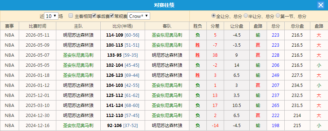The height and width of the screenshot is (131, 328).
Task: Click away team 圣安东尼奥马刺 in 2026-05-11 row
Action: tap(167, 35)
